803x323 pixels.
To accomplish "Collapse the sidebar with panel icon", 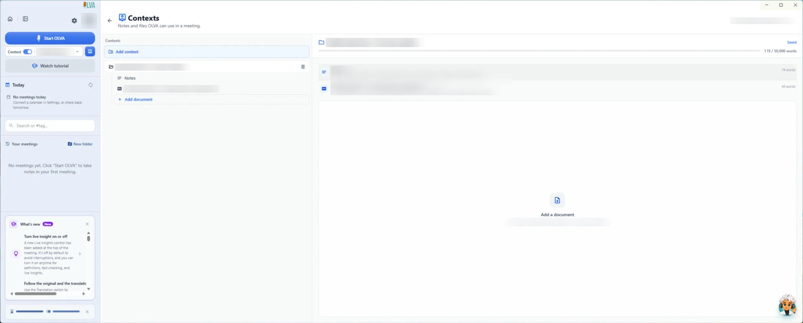I will [x=25, y=19].
